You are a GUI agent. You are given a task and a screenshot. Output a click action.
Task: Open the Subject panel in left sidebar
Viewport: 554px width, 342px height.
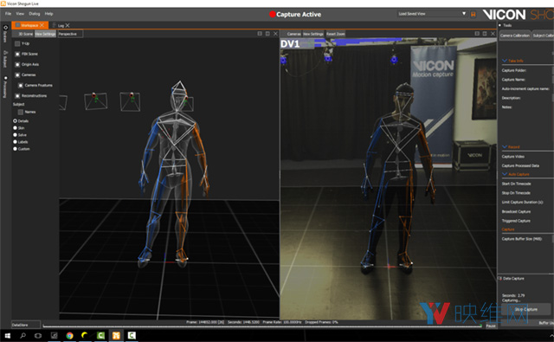[5, 59]
